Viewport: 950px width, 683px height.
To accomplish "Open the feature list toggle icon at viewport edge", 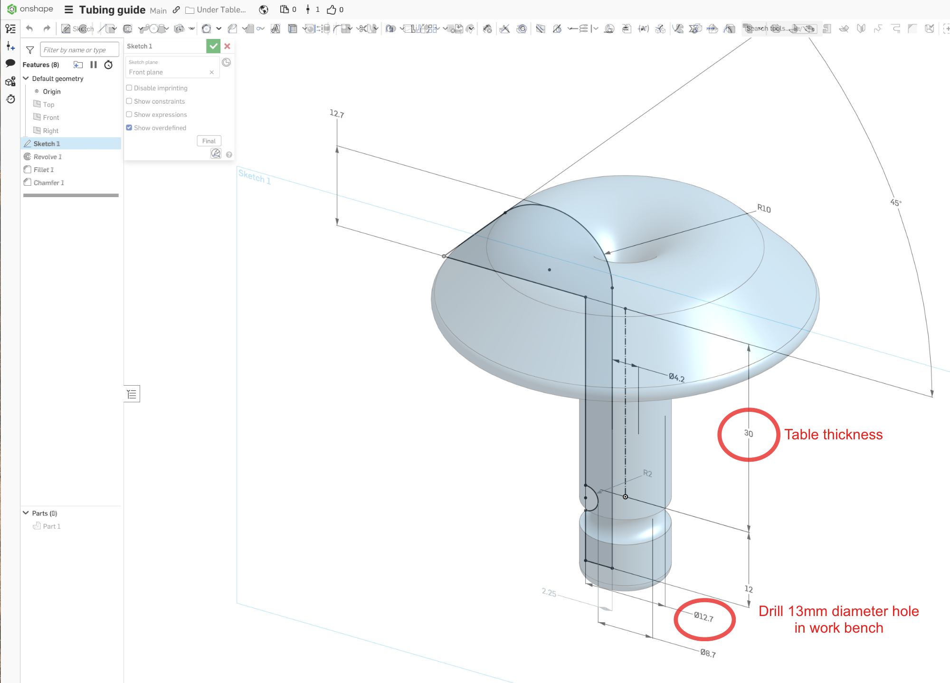I will (132, 394).
